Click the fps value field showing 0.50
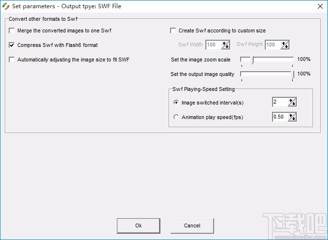Screen dimensions: 328x240 tap(280, 117)
